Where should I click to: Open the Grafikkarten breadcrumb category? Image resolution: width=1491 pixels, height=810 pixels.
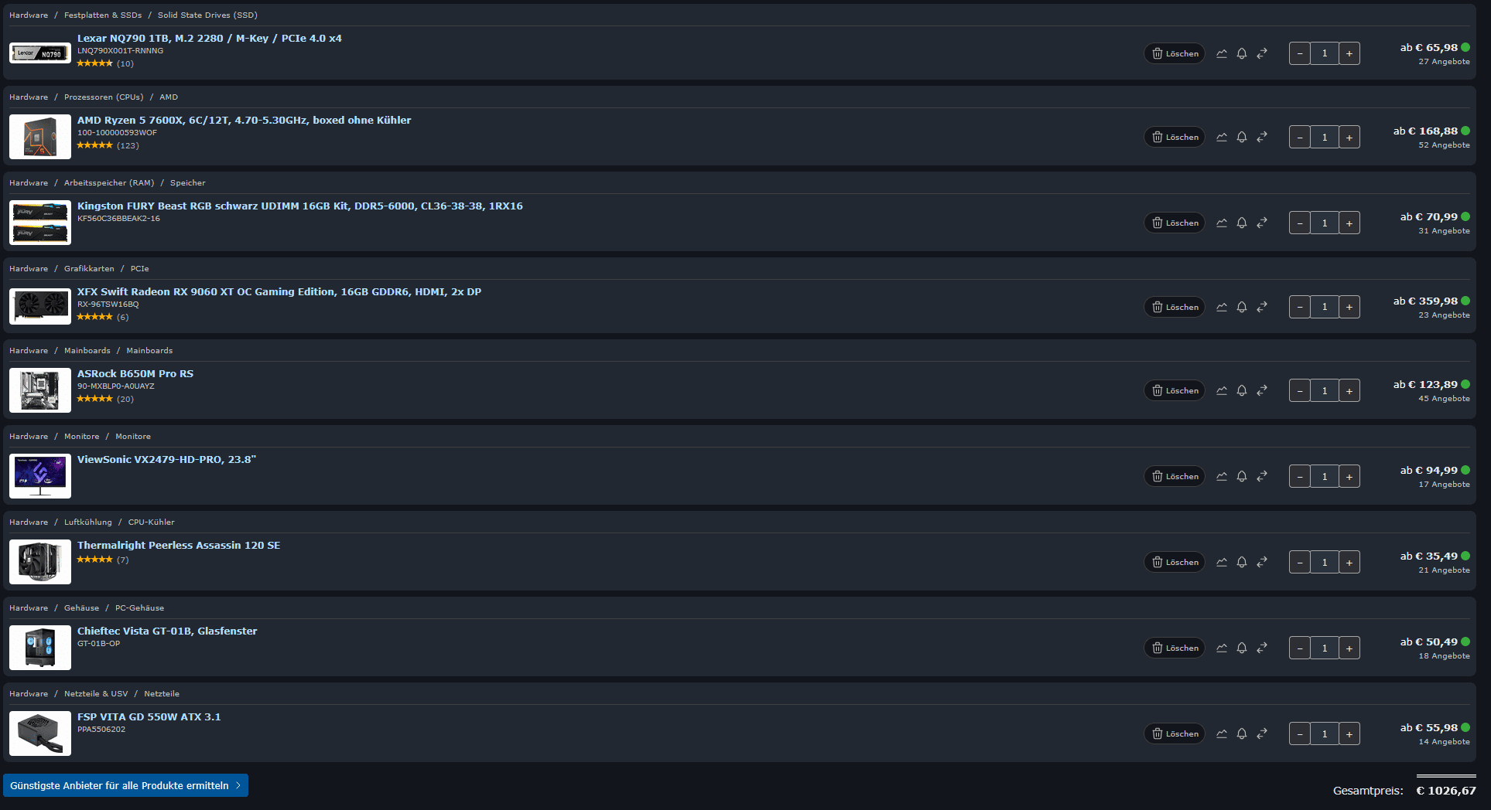click(89, 268)
